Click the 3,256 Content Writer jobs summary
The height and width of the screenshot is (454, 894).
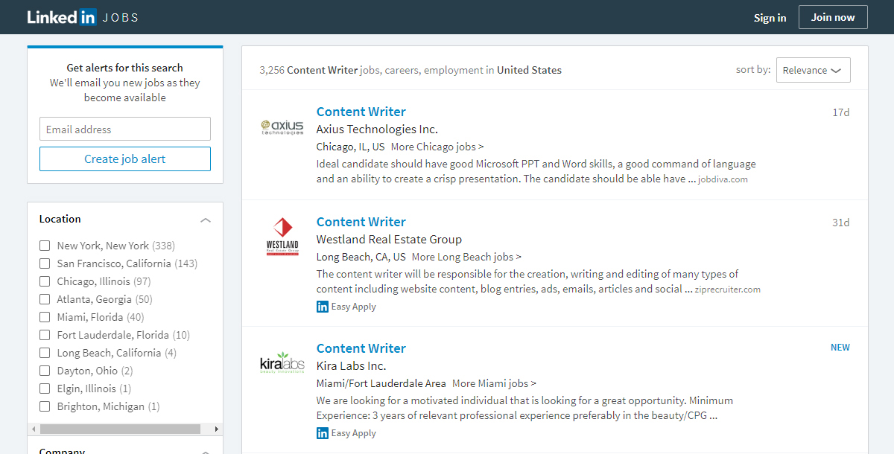coord(410,70)
